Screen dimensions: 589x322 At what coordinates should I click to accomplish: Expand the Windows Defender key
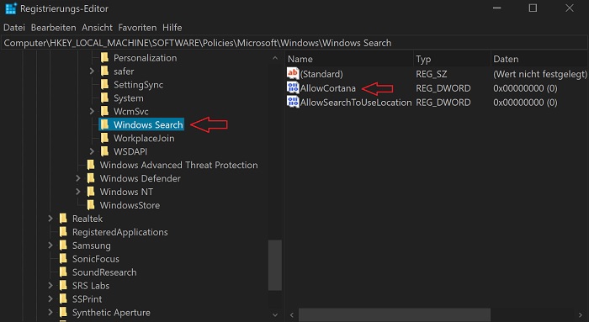pyautogui.click(x=78, y=178)
